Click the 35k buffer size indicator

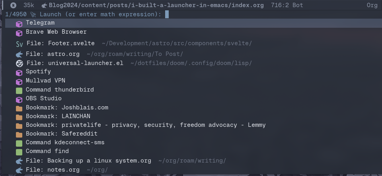pyautogui.click(x=29, y=5)
